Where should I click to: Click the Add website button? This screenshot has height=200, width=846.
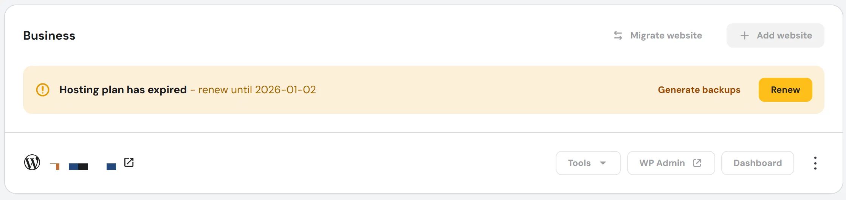(x=775, y=35)
